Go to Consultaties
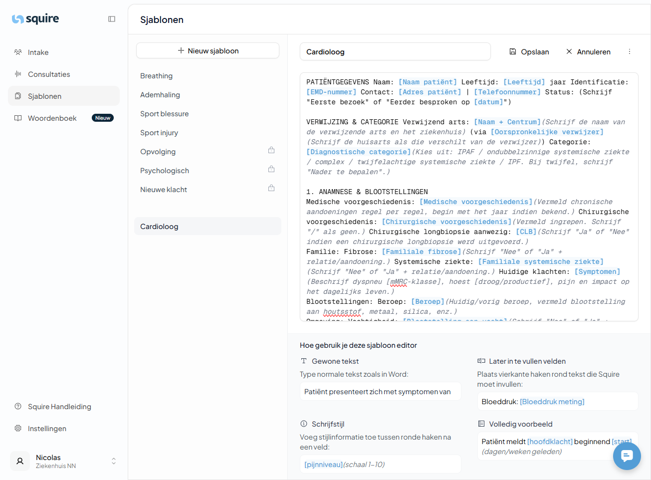Image resolution: width=651 pixels, height=480 pixels. (64, 74)
